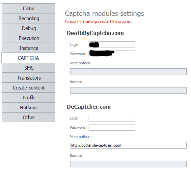Click the Captcha modules settings title
The image size is (191, 173).
[x=104, y=14]
